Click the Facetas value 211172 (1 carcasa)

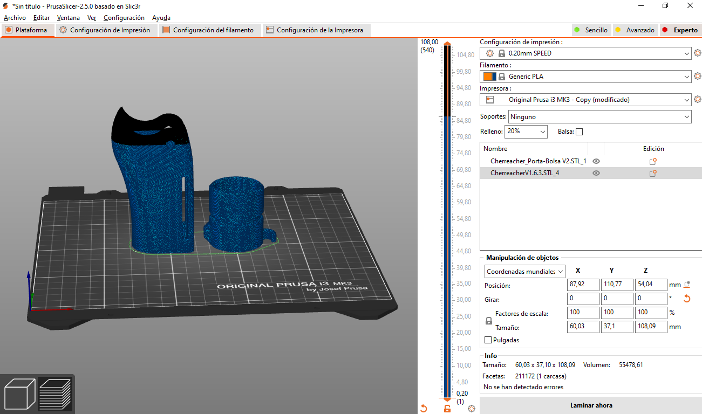pos(541,376)
